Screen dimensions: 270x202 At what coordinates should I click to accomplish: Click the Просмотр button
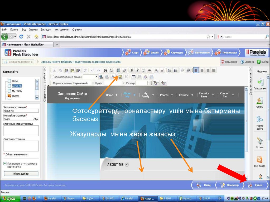click(230, 185)
